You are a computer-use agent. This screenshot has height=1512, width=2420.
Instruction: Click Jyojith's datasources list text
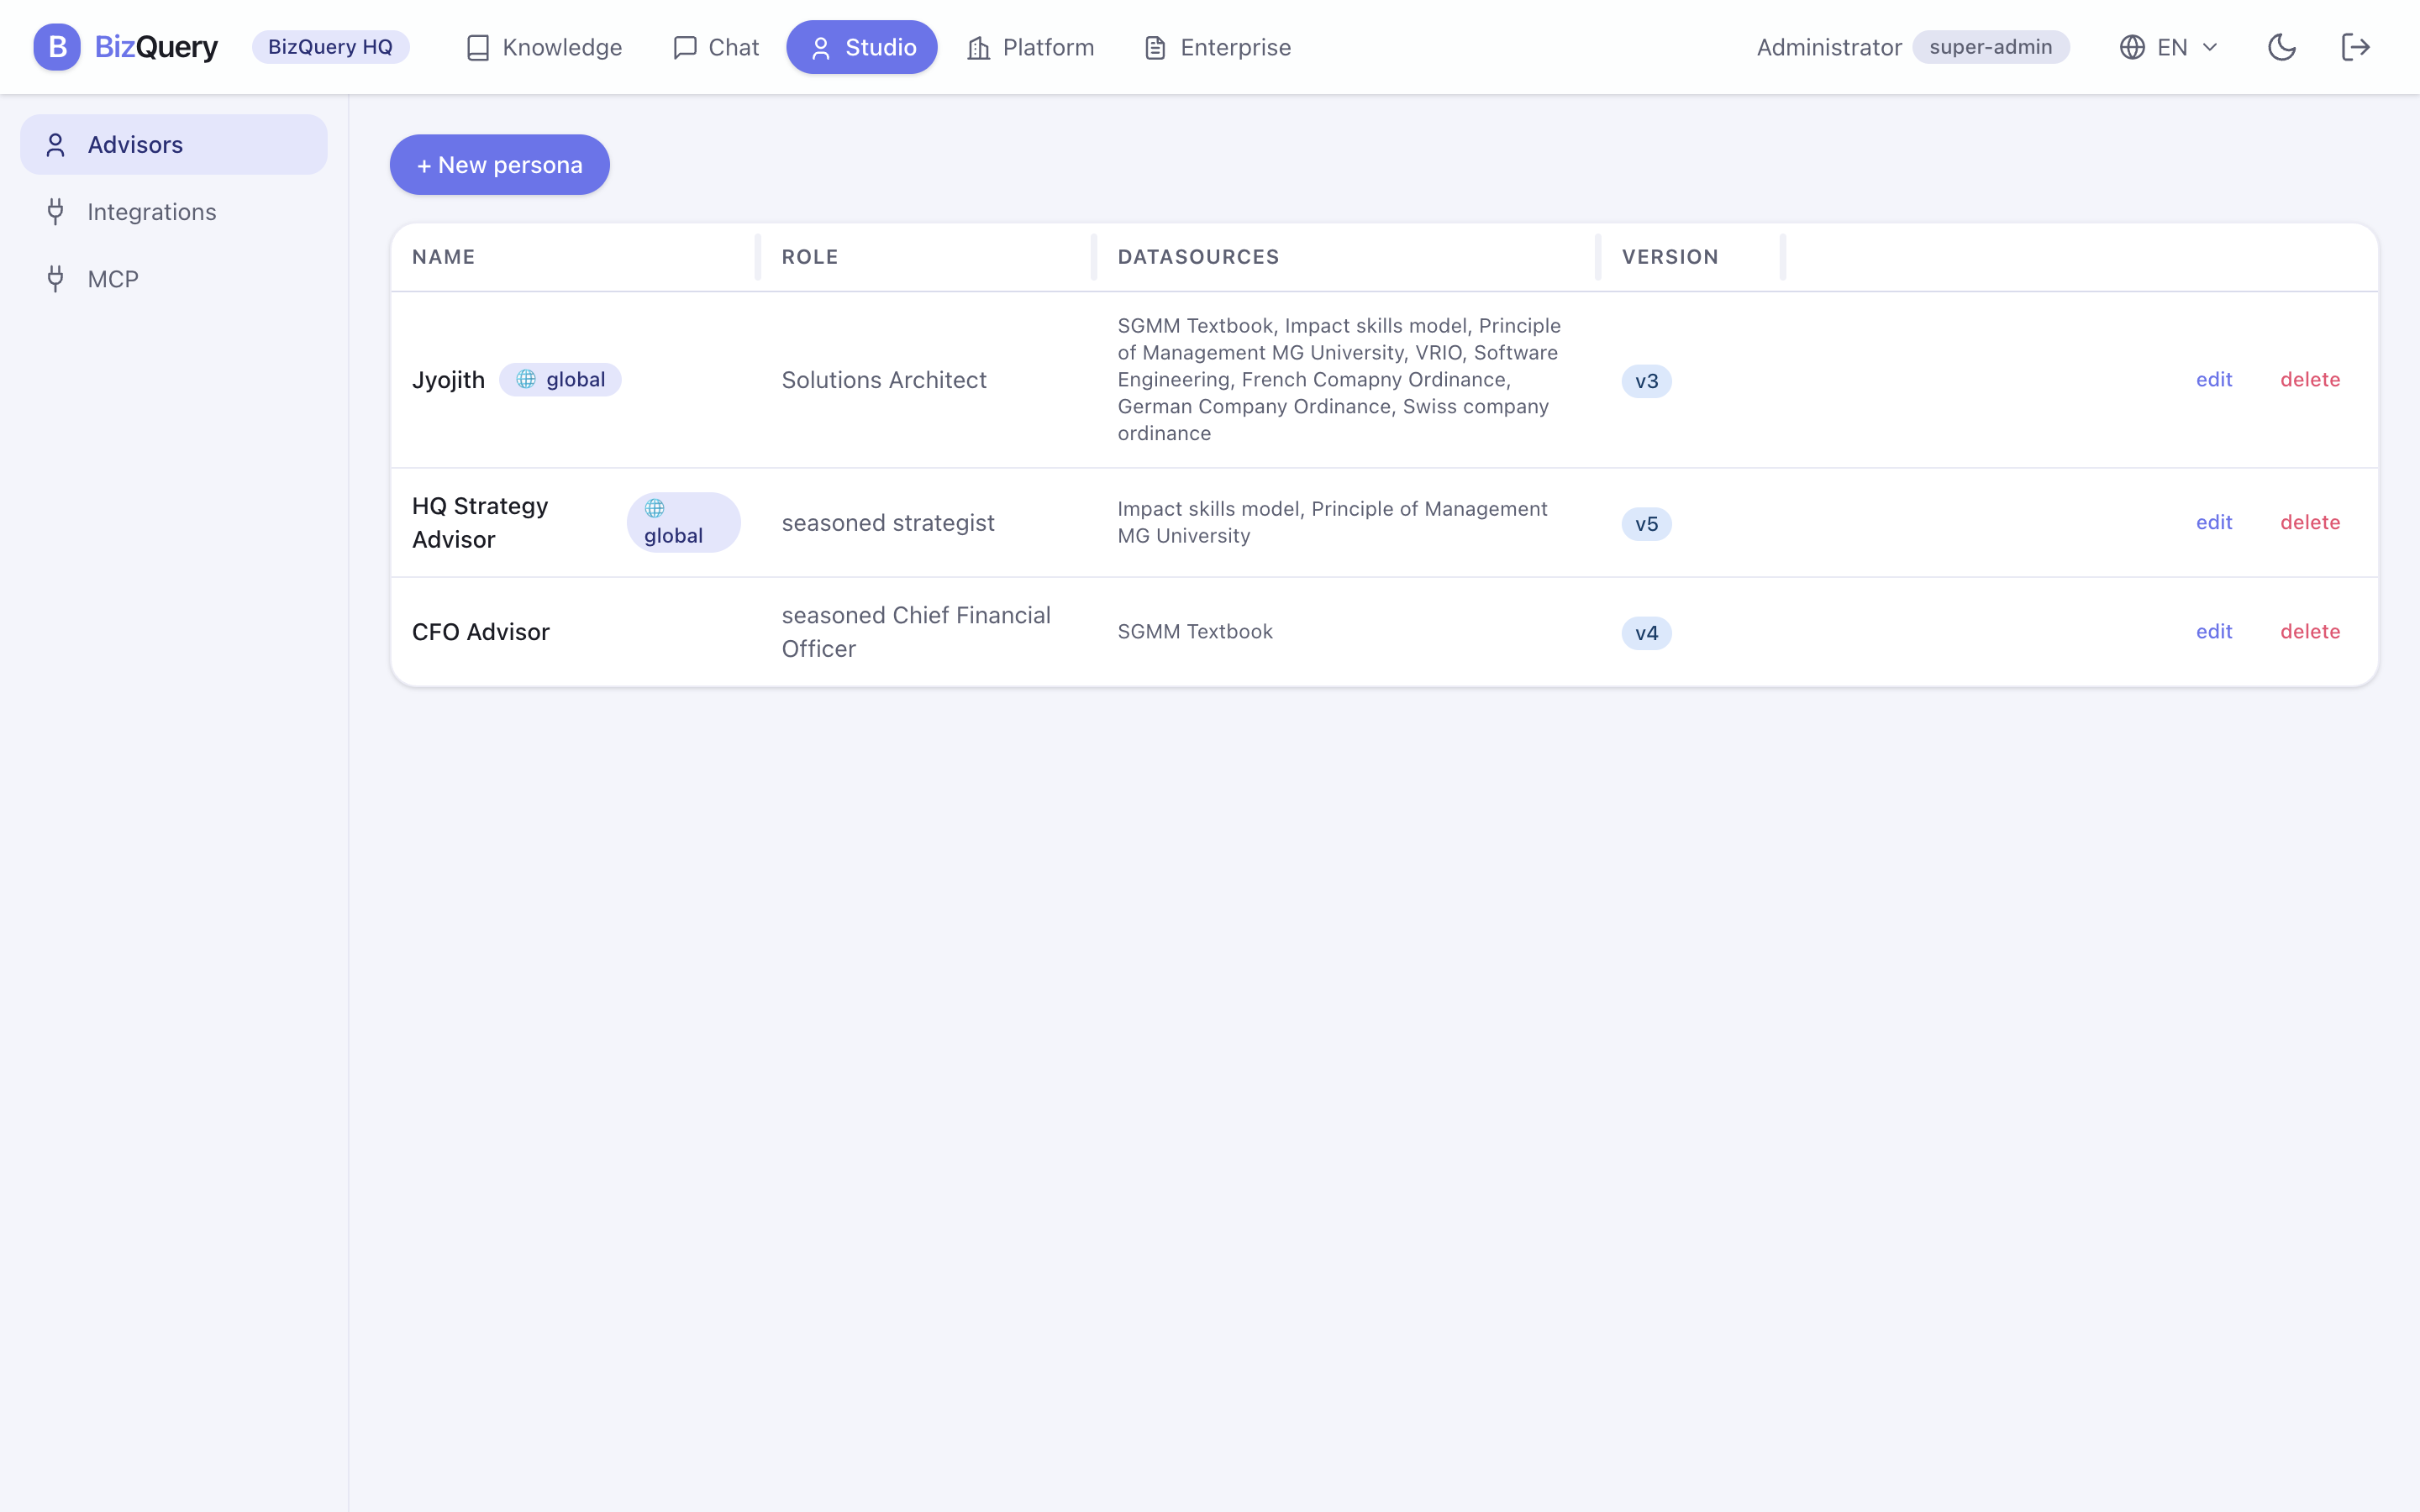coord(1339,379)
